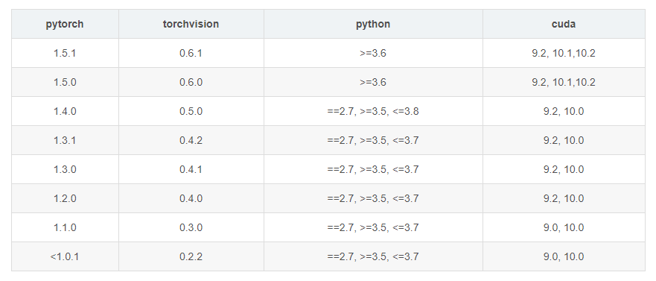Click the cuda column header
656x281 pixels.
pos(564,24)
